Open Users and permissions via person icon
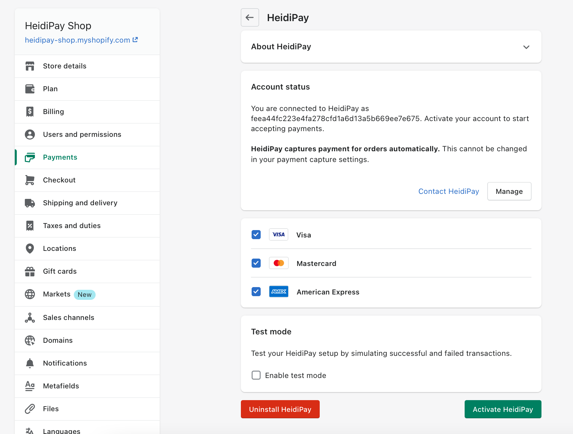 [x=30, y=134]
